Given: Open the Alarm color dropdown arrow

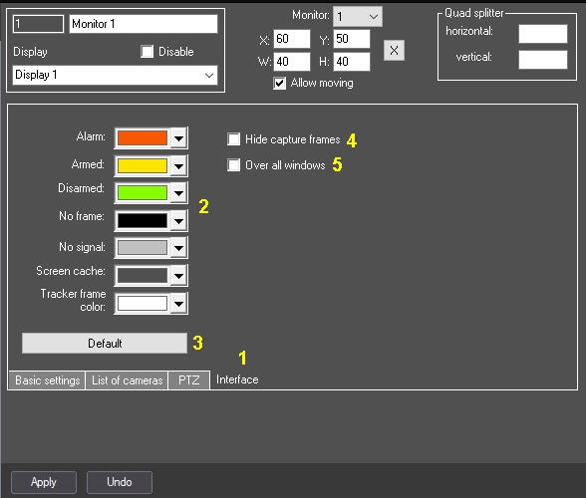Looking at the screenshot, I should 178,138.
